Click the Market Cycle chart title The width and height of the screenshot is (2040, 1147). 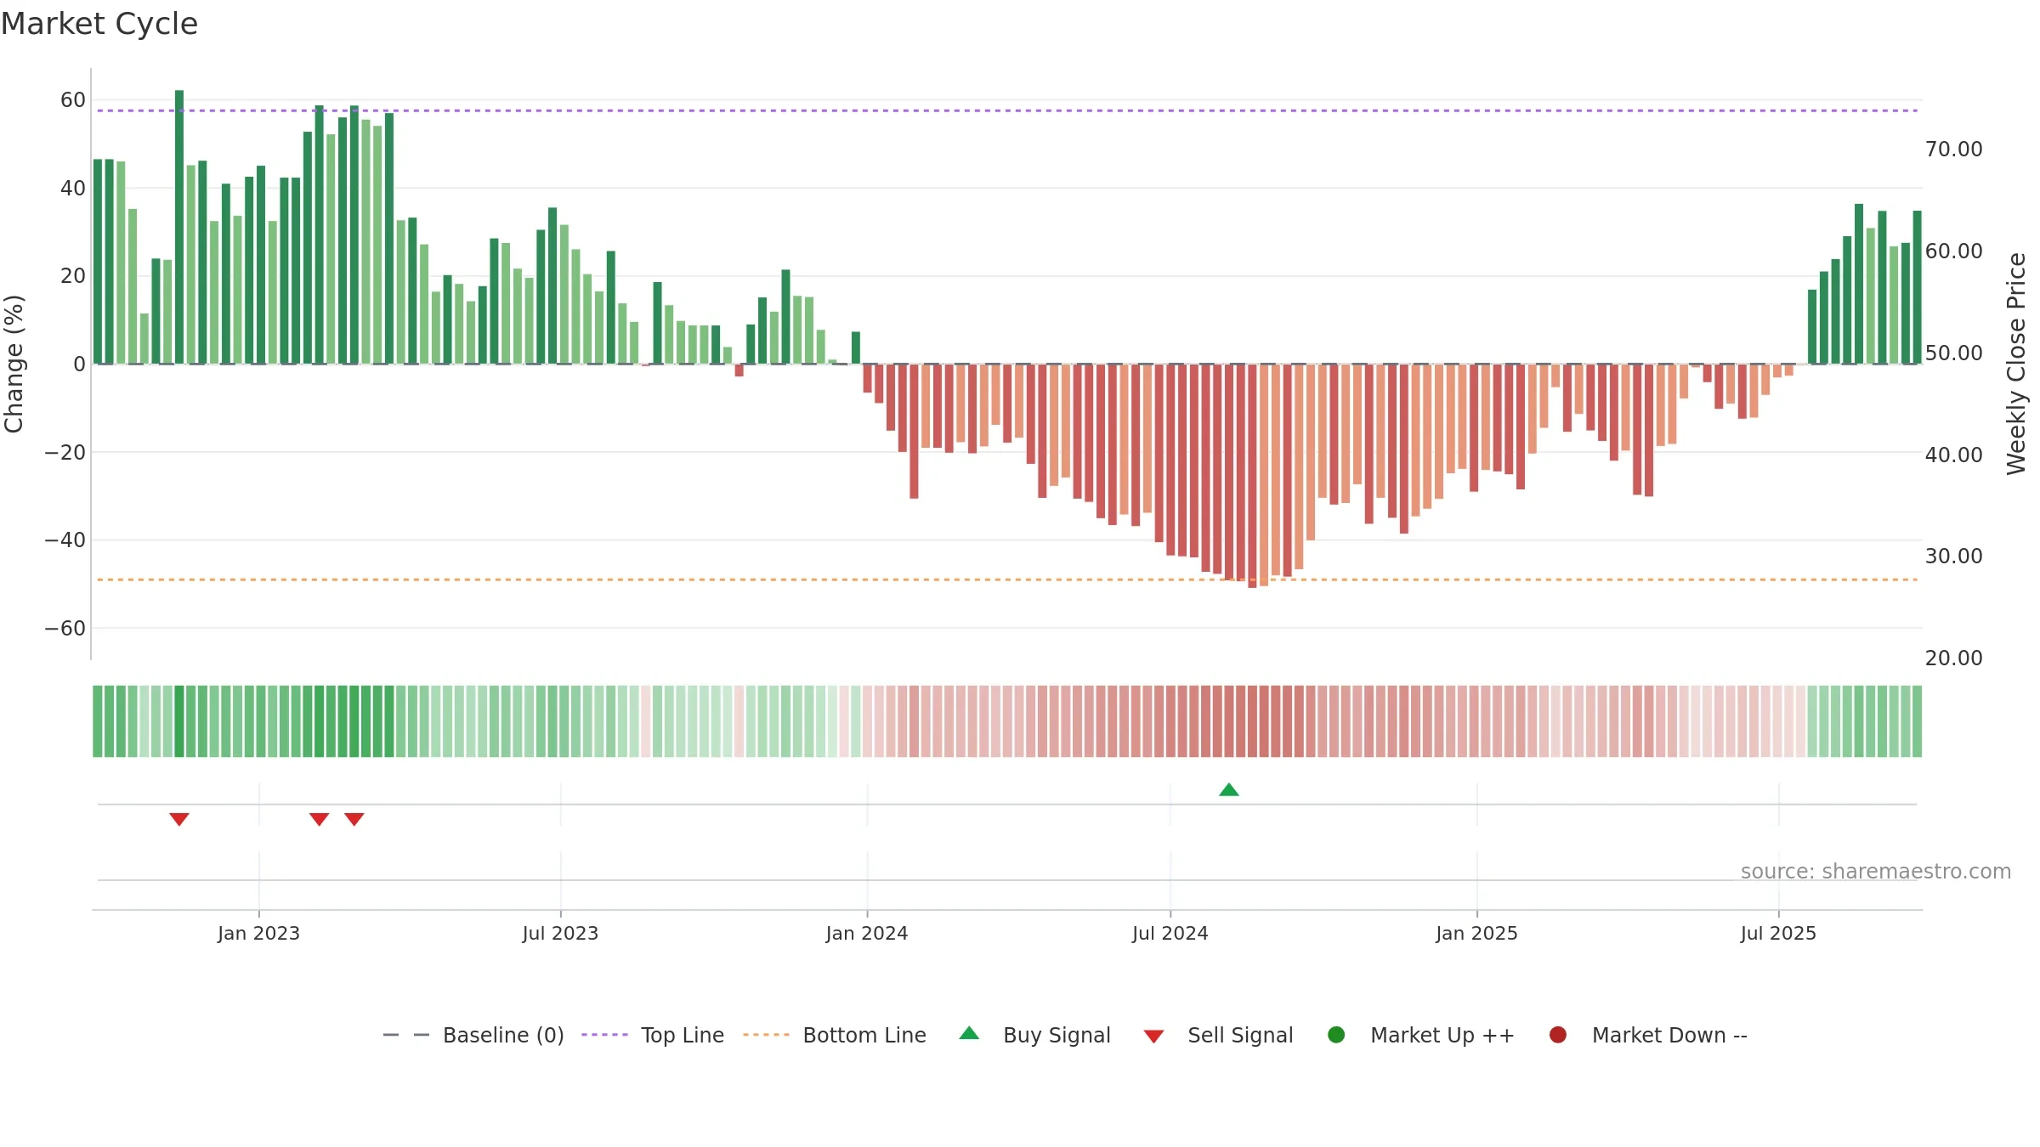click(x=99, y=24)
